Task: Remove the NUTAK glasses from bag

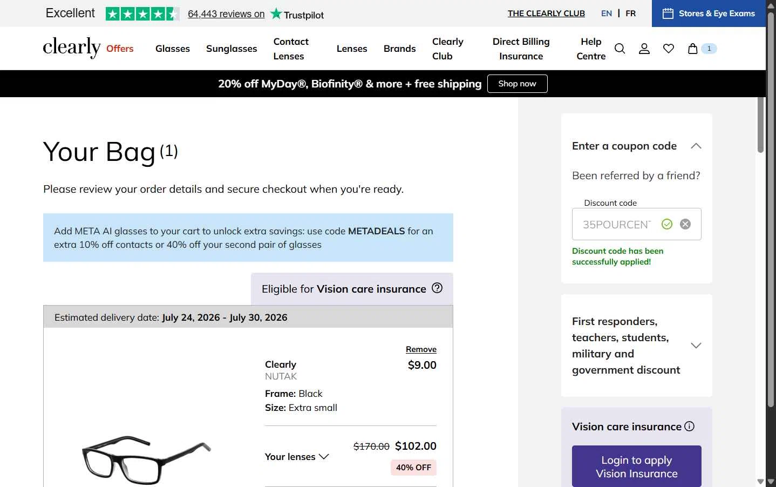Action: point(421,349)
